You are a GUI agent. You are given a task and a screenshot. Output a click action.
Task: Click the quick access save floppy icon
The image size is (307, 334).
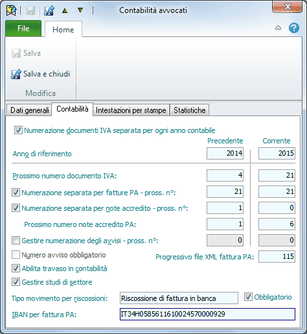[30, 10]
